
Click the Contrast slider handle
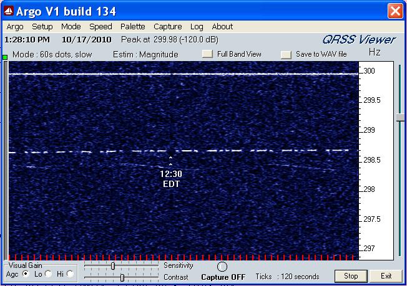point(122,278)
